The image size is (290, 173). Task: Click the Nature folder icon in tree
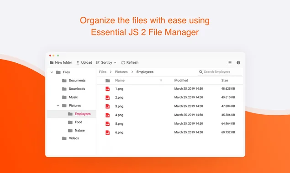70,131
